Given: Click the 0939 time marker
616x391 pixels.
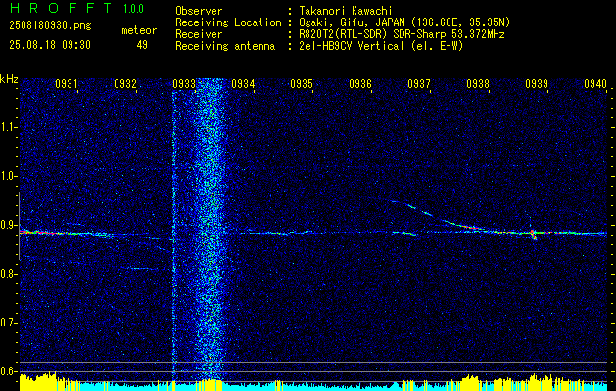Looking at the screenshot, I should click(537, 83).
